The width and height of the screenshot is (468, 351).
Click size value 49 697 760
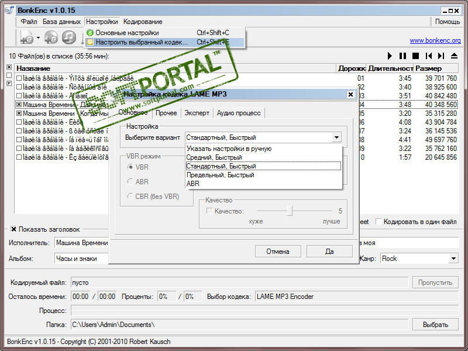click(x=441, y=140)
